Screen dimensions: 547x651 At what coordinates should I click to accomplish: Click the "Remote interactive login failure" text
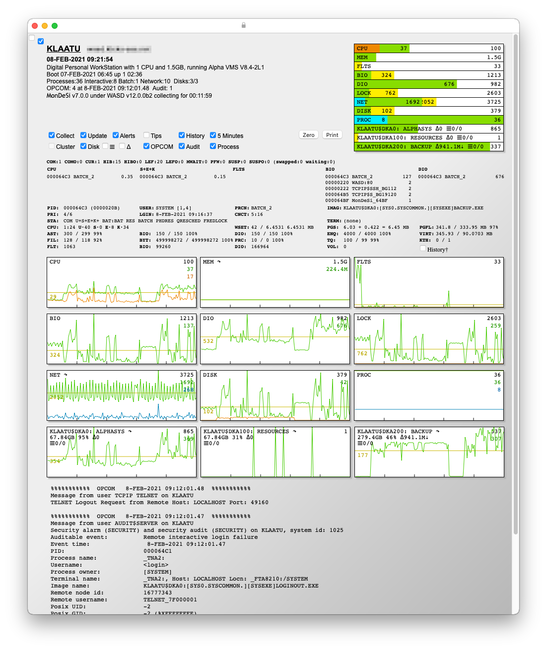(x=201, y=537)
